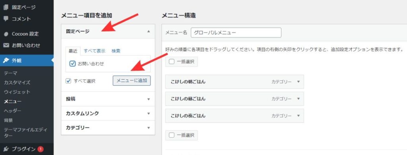This screenshot has width=407, height=155.
Task: Click the 固定ページ pages icon in sidebar
Action: 6,7
